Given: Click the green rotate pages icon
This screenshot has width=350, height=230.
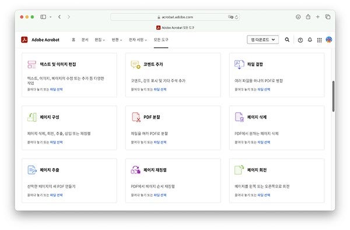Looking at the screenshot, I should coord(239,170).
